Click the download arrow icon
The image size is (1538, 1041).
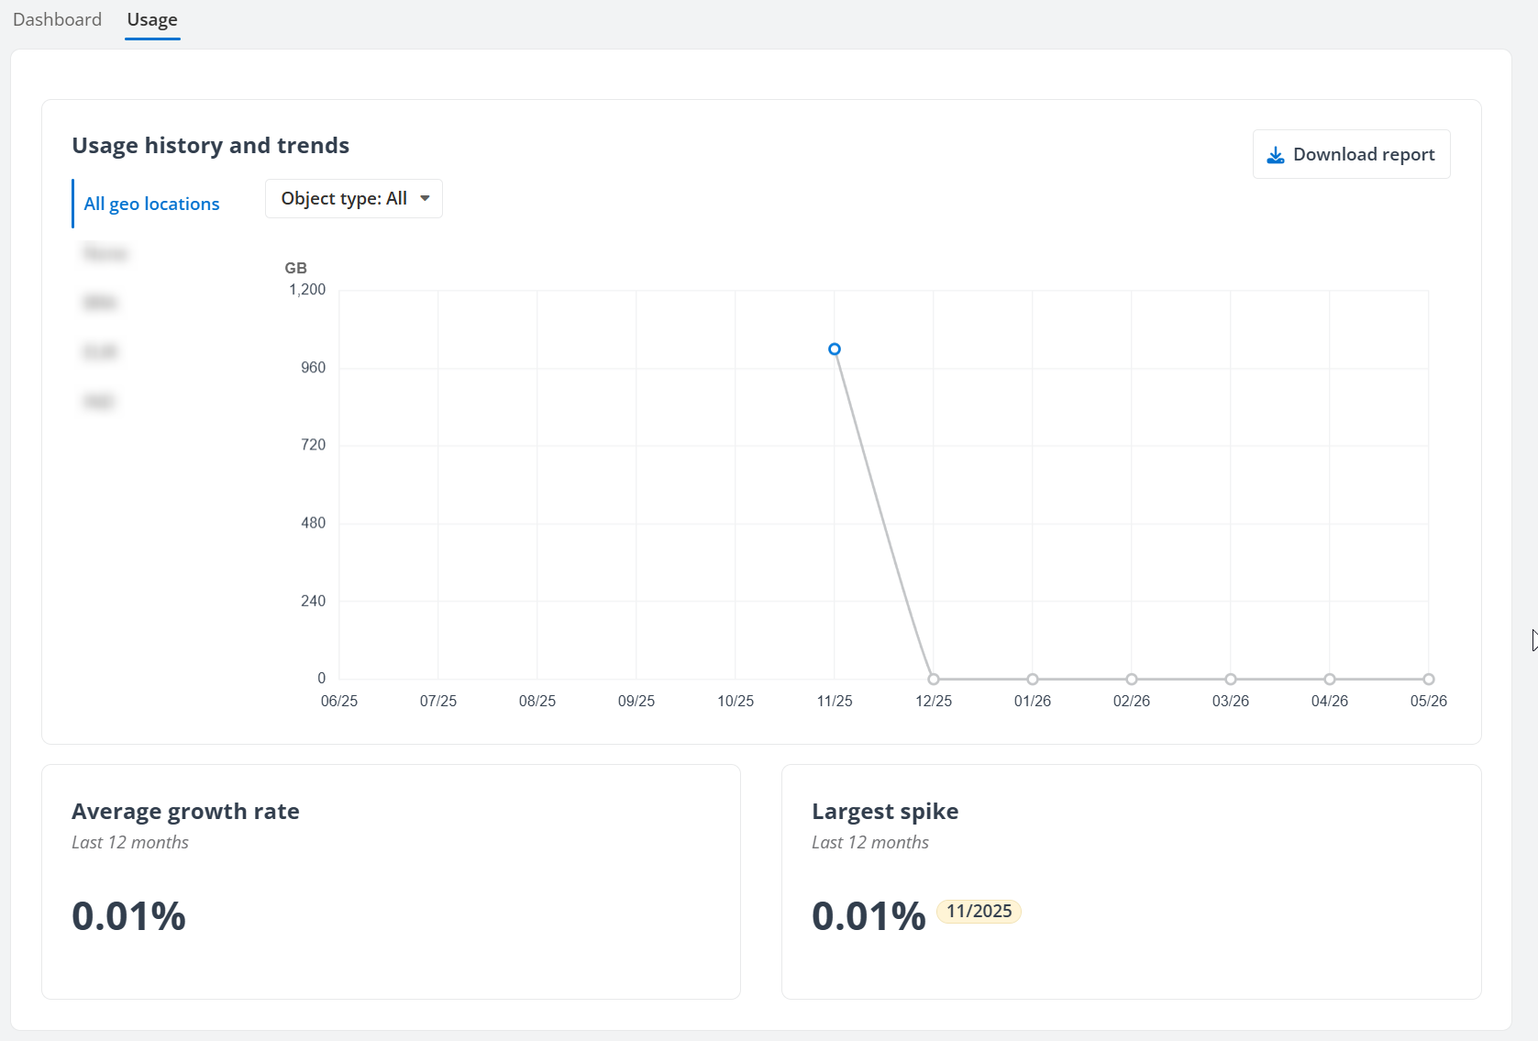point(1275,155)
